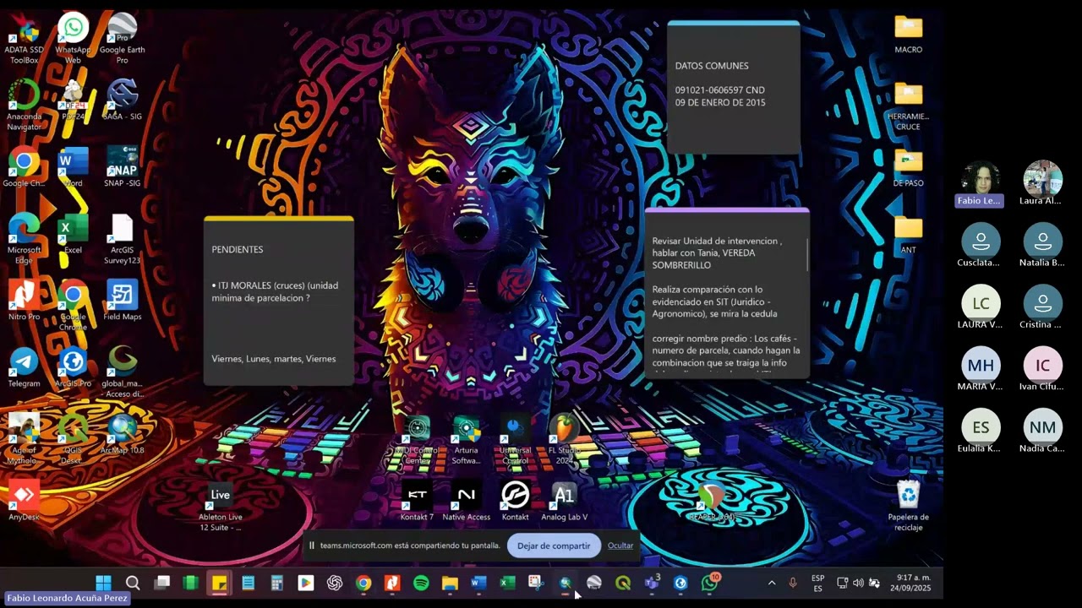
Task: Open Microsoft Edge desktop shortcut
Action: point(24,238)
